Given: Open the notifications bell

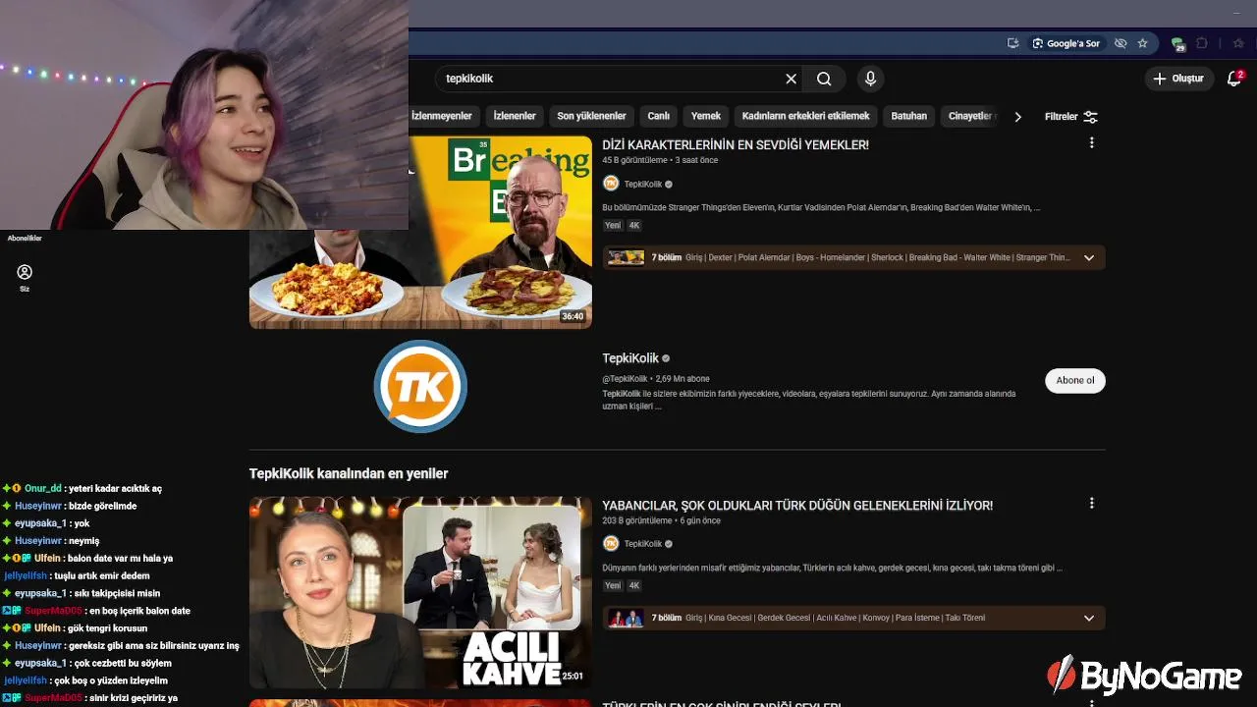Looking at the screenshot, I should (x=1234, y=79).
